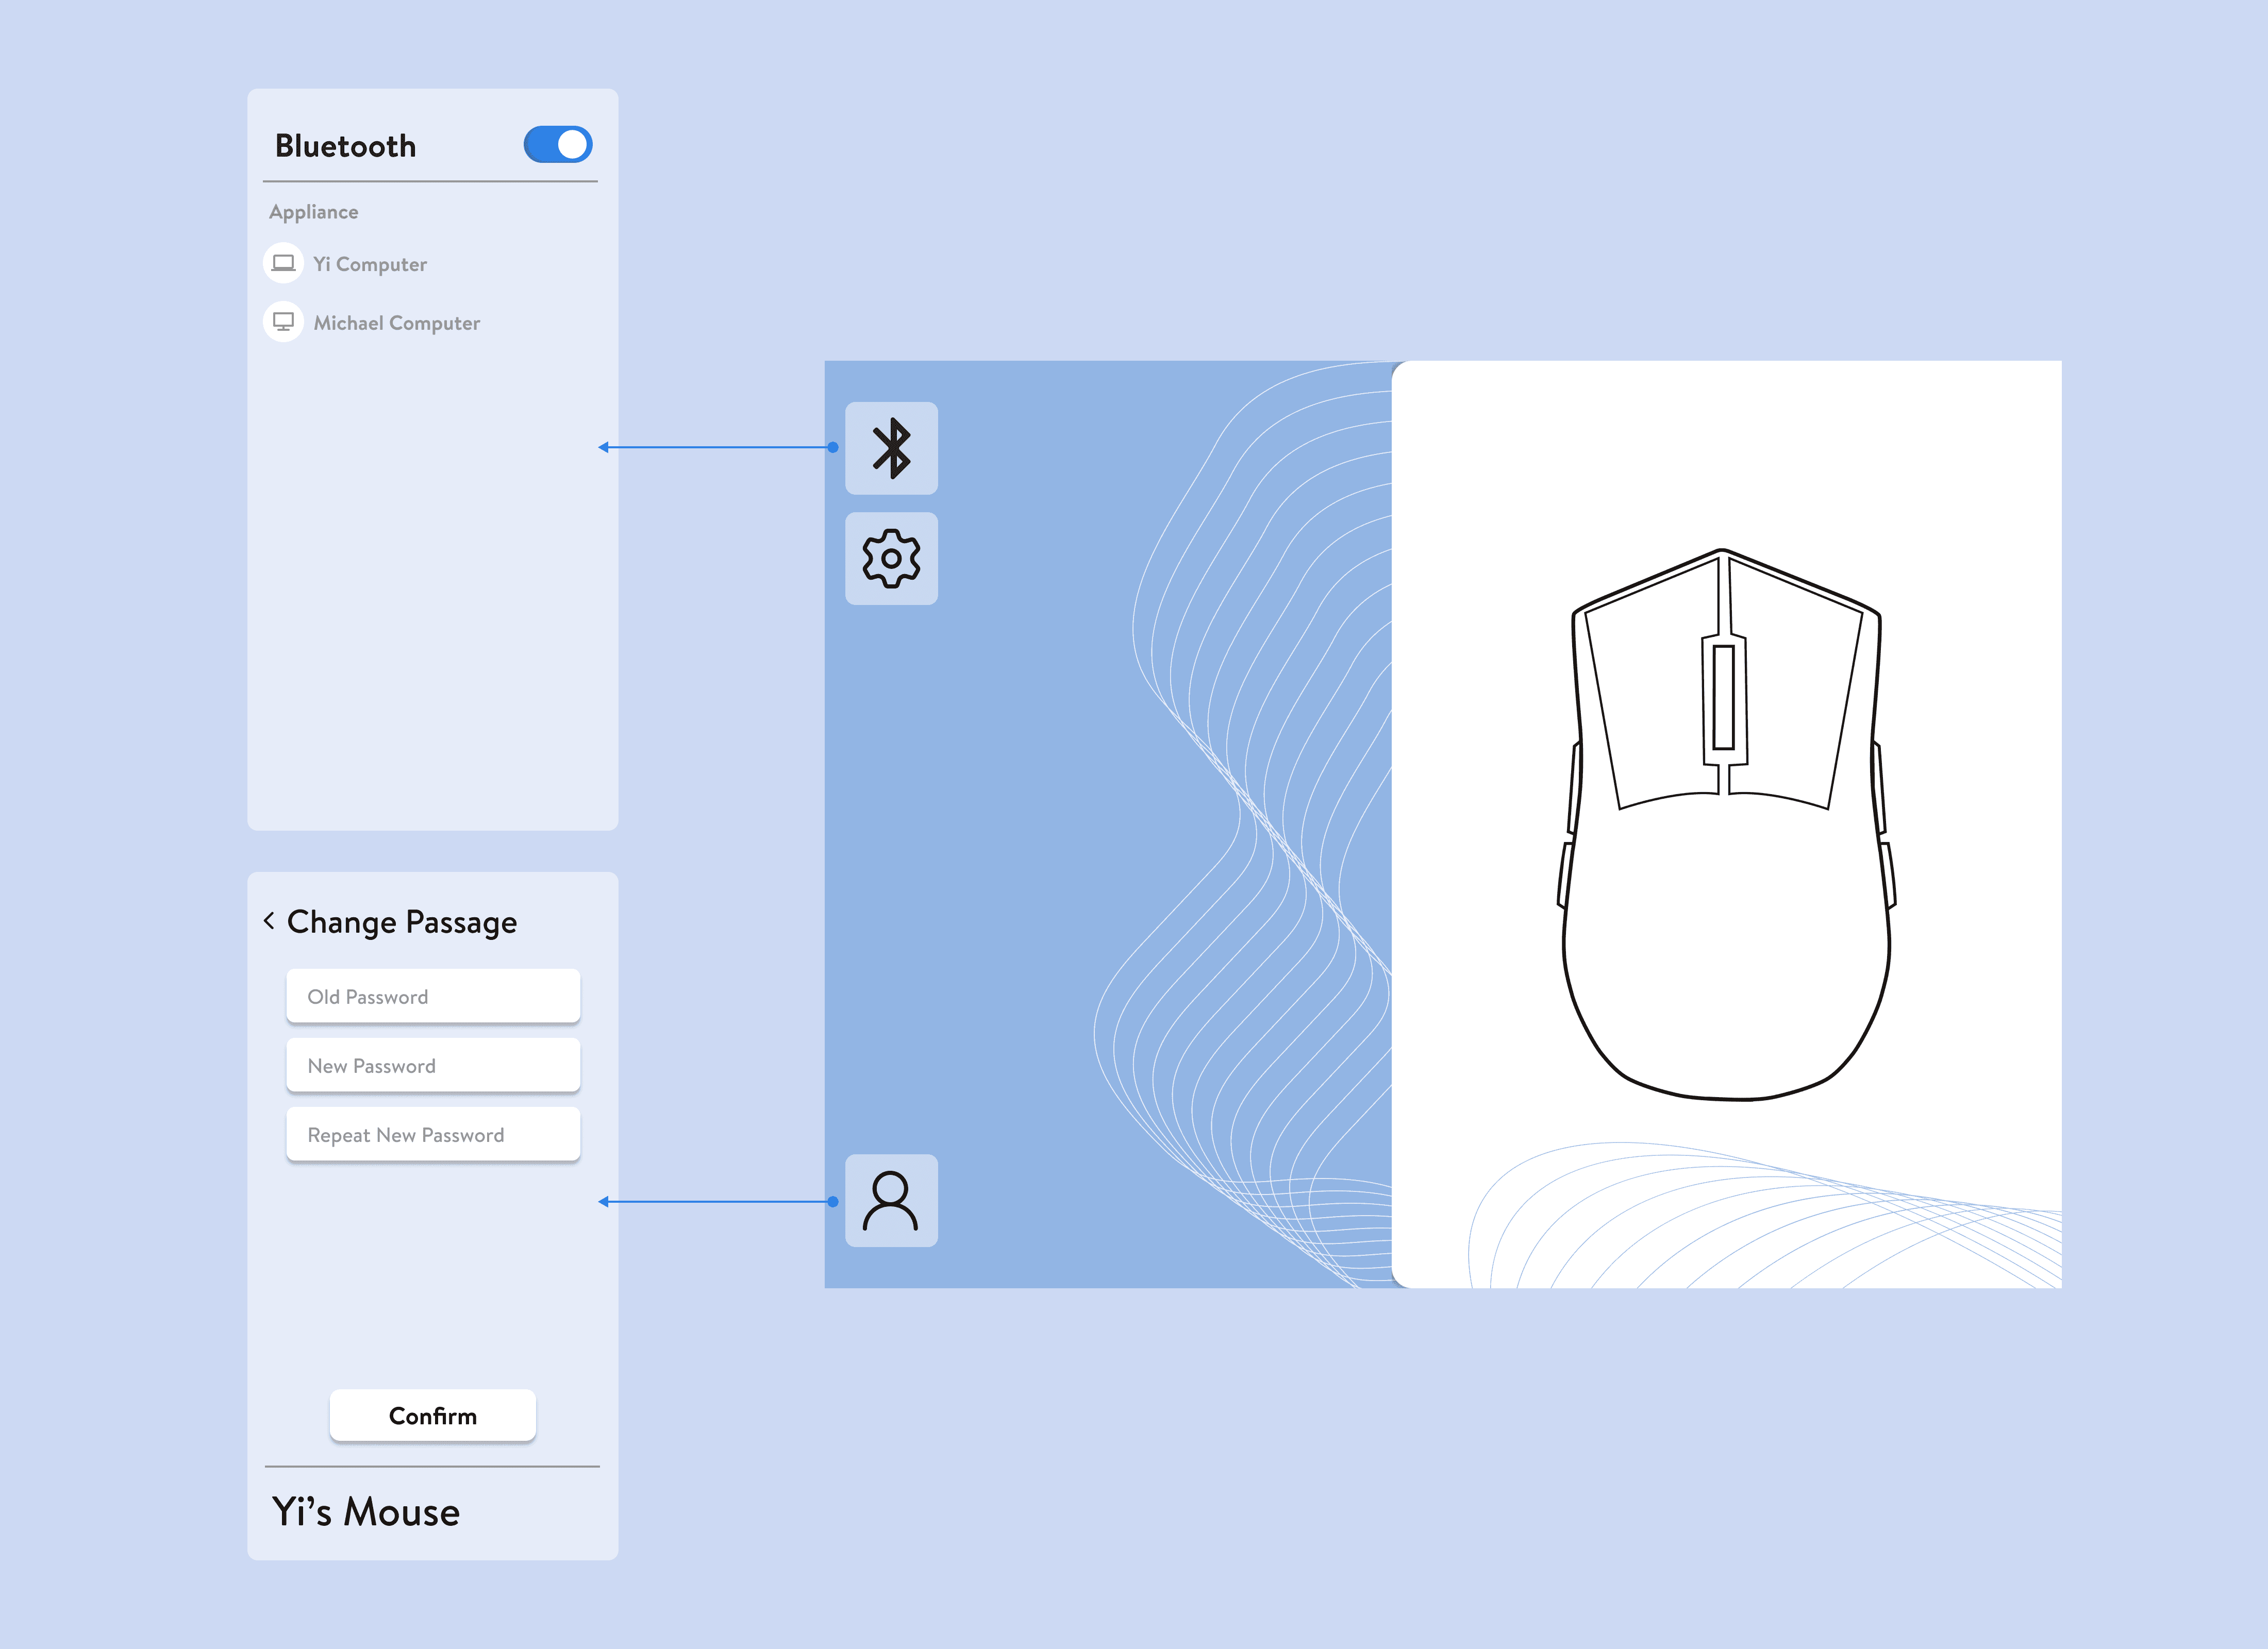
Task: Click the mouse scroll wheel illustration
Action: pyautogui.click(x=1723, y=697)
